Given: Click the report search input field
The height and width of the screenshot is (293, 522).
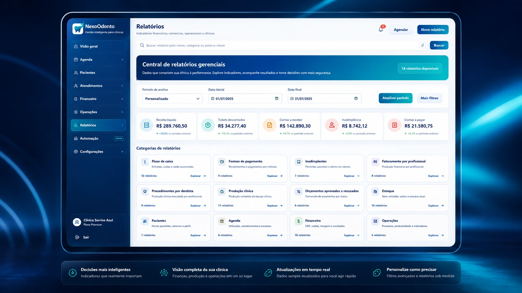Looking at the screenshot, I should pos(281,45).
